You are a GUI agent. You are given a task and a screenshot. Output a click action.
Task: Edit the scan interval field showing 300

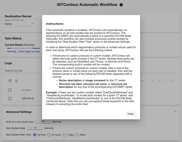pos(43,121)
